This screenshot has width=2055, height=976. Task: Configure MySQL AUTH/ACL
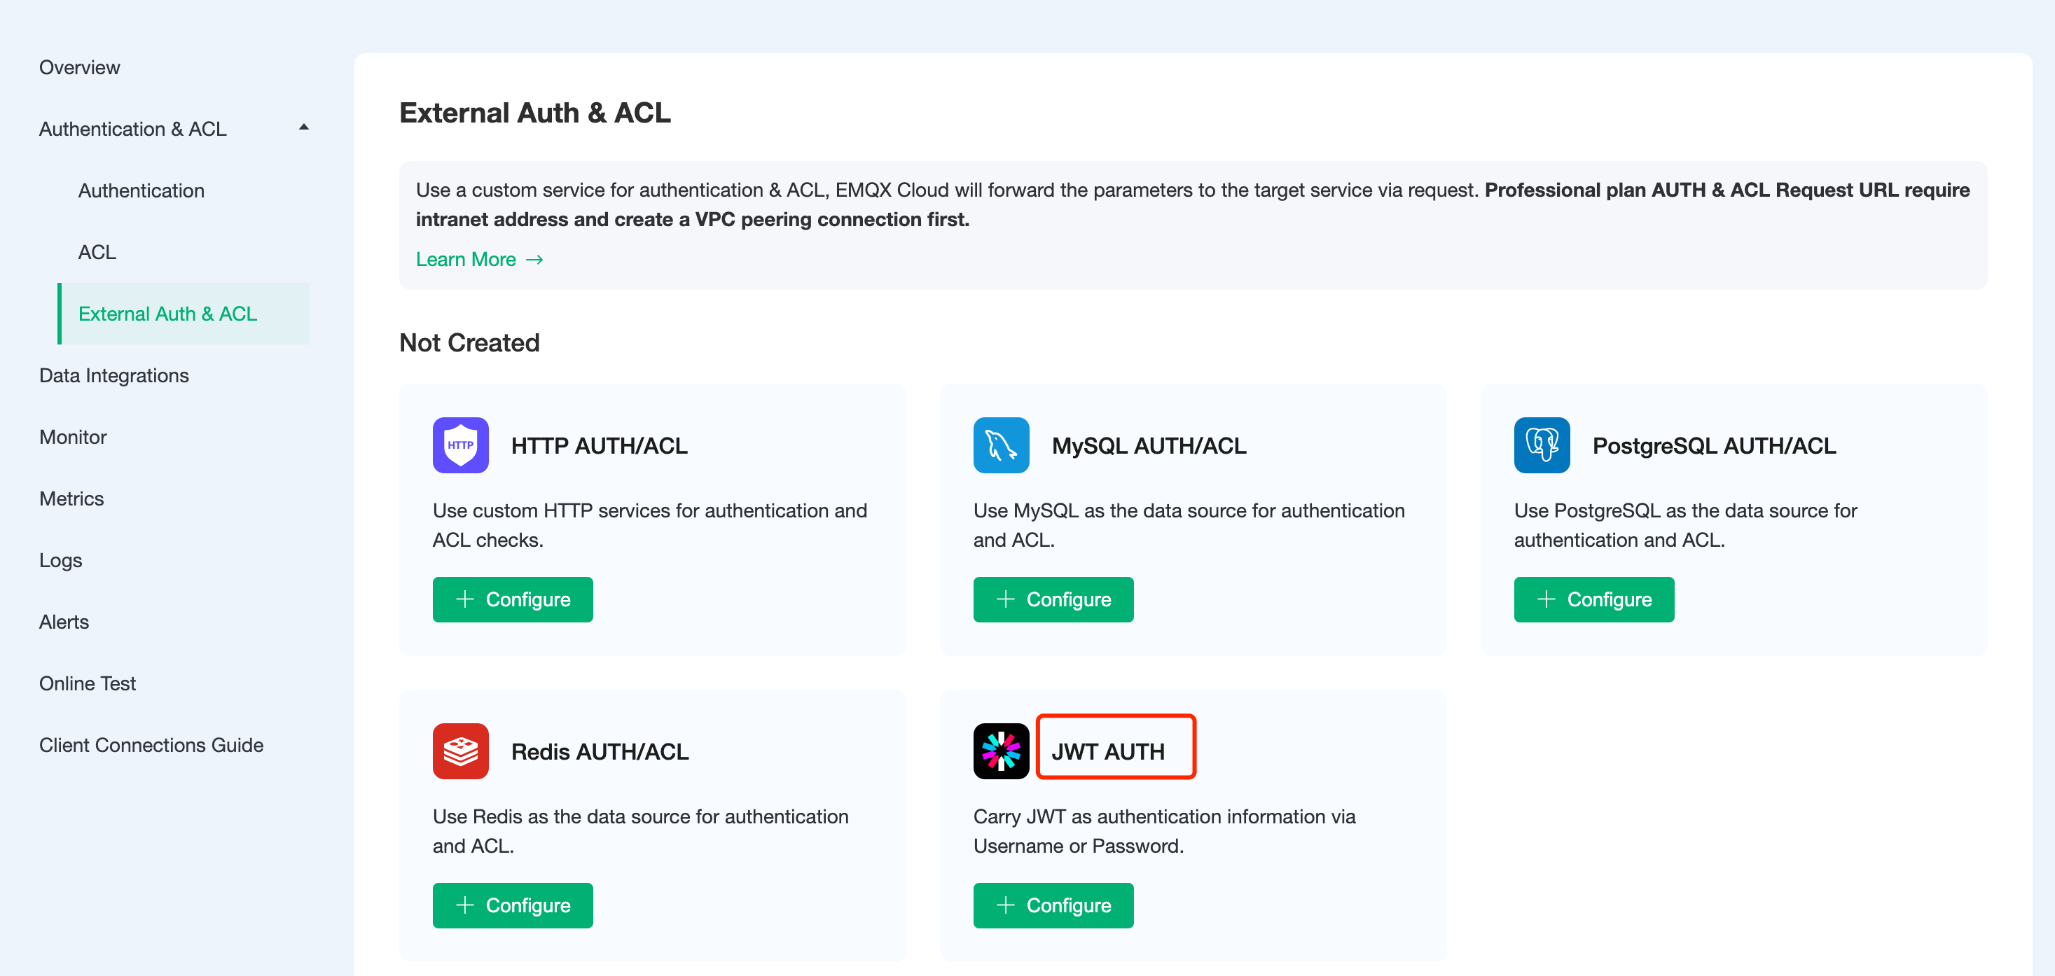click(x=1053, y=599)
